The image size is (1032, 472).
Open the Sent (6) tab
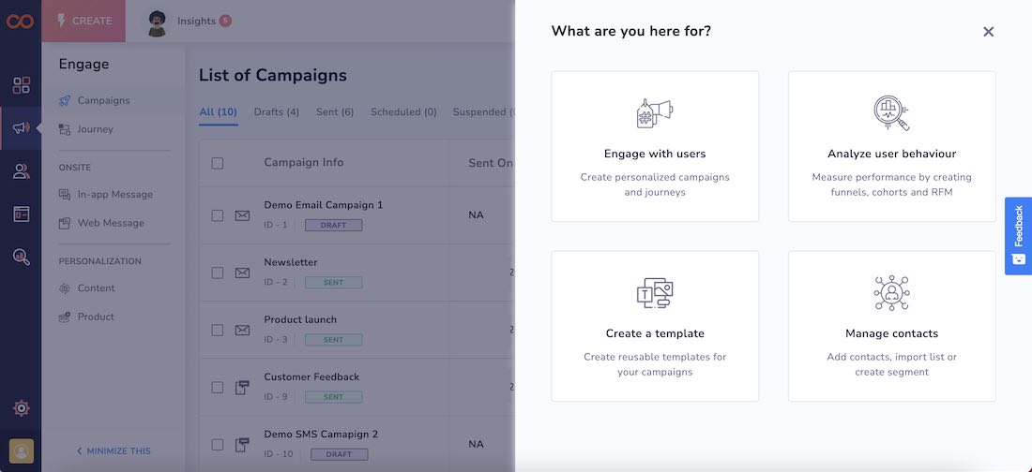[x=335, y=112]
